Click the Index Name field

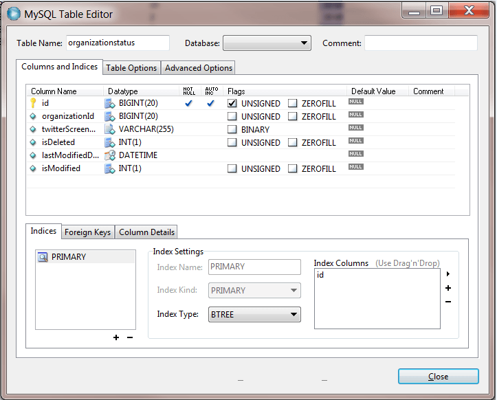[x=254, y=267]
